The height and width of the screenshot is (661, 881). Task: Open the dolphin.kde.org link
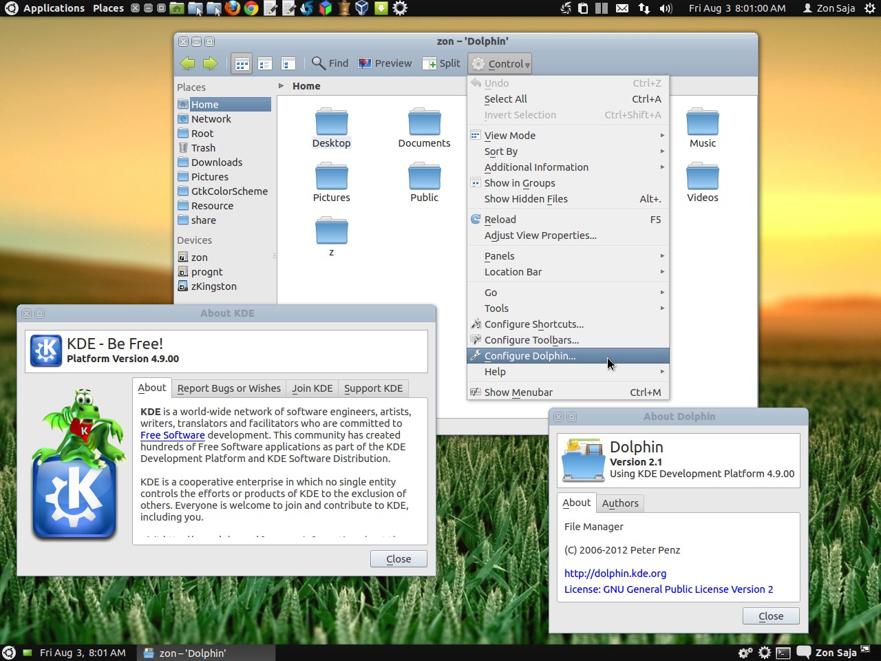coord(615,573)
